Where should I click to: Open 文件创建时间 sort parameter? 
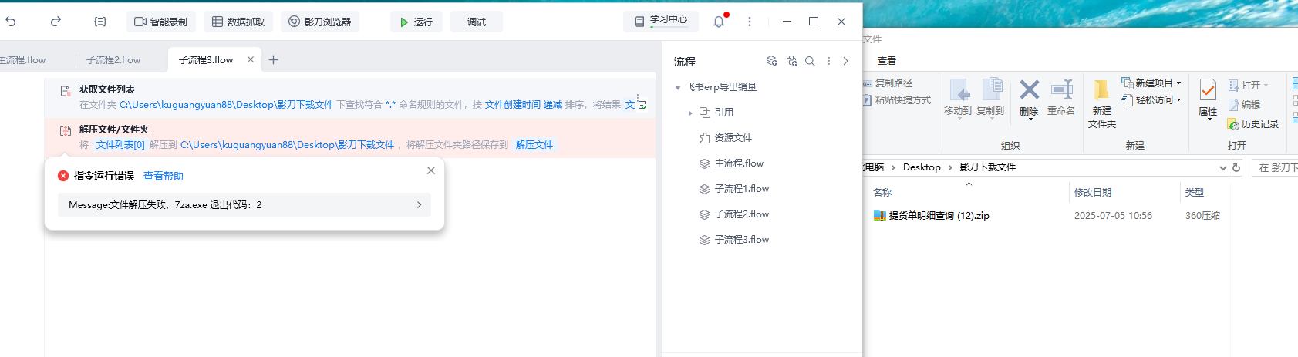pyautogui.click(x=513, y=105)
